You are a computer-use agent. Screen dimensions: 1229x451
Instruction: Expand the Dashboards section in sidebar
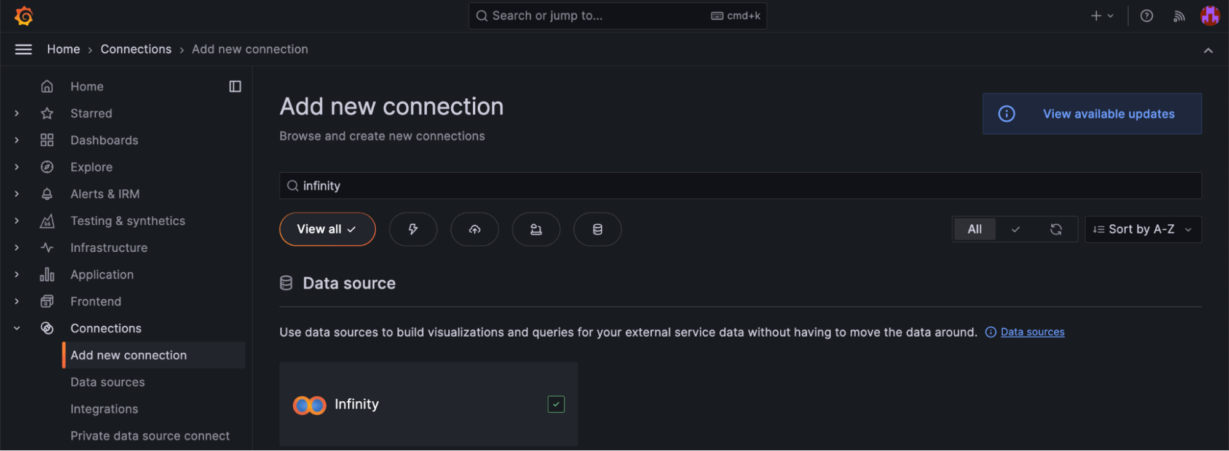pos(17,140)
